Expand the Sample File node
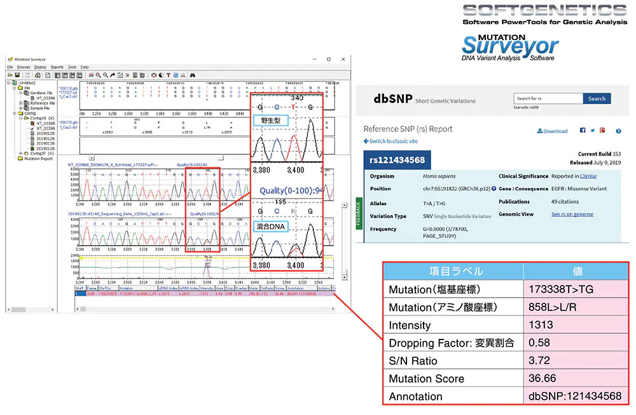 click(x=21, y=108)
